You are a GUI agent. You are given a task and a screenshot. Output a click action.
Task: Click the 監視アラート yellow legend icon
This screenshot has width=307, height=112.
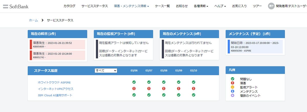pyautogui.click(x=233, y=87)
